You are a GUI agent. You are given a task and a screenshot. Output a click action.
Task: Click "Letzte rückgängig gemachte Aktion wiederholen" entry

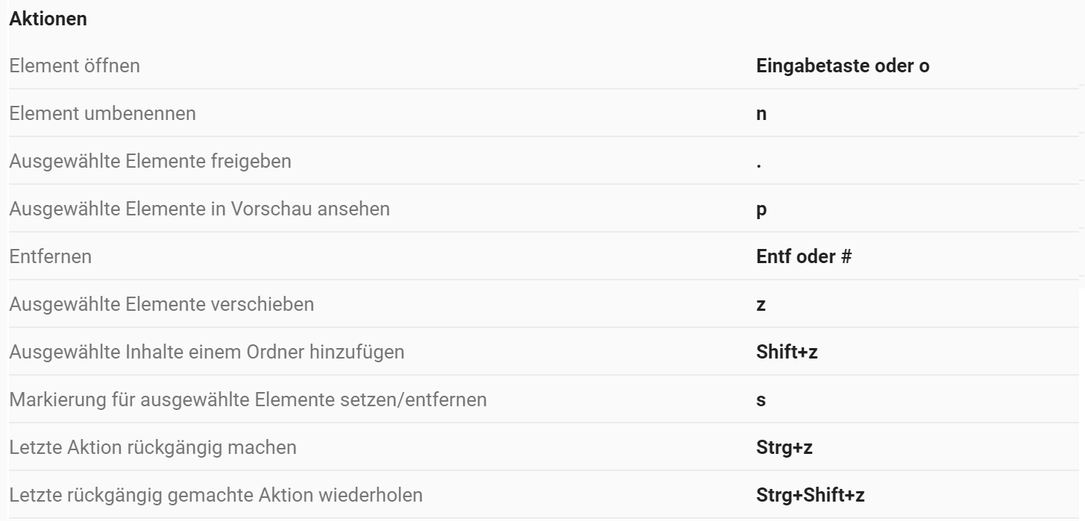(x=216, y=495)
